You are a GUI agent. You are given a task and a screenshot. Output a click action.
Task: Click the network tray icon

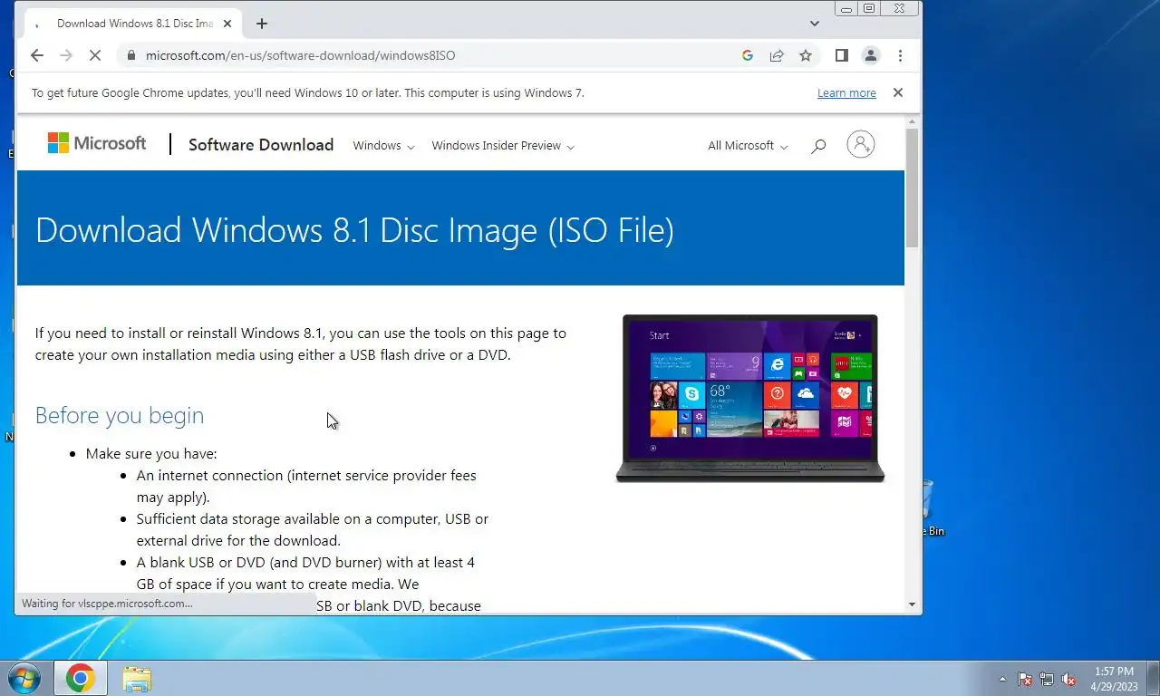click(1047, 679)
